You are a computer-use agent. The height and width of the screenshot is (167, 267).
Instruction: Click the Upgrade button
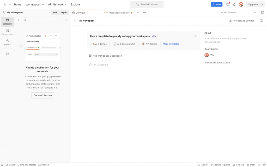tap(253, 4)
